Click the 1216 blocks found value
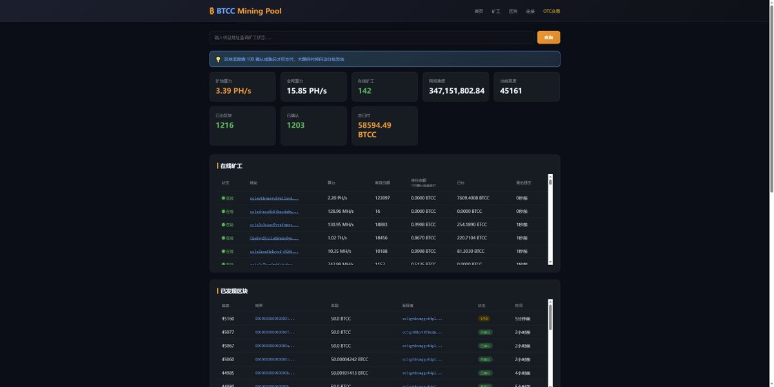The width and height of the screenshot is (774, 387). (x=224, y=125)
